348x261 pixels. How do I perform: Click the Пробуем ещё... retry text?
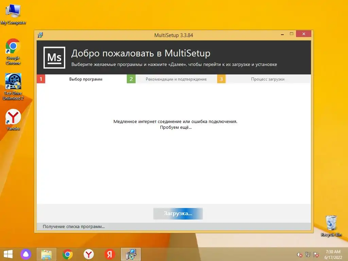pyautogui.click(x=176, y=127)
